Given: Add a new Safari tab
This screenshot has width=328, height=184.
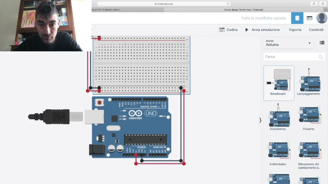Looking at the screenshot, I should [x=326, y=10].
